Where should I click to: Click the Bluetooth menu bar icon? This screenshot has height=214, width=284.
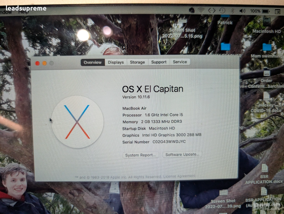click(232, 11)
